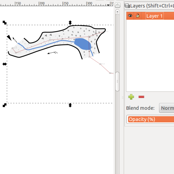Open the Blend mode dropdown
174x174 pixels.
pyautogui.click(x=167, y=108)
